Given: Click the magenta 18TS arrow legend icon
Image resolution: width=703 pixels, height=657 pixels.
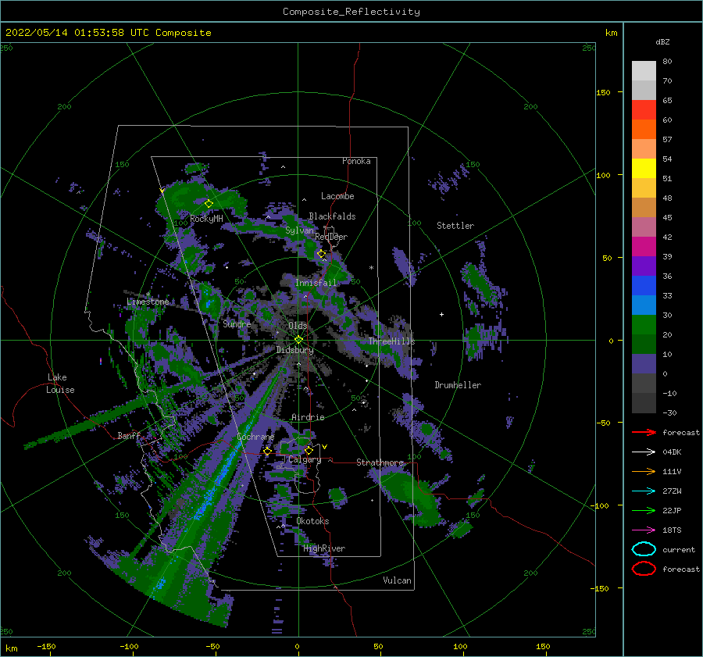Looking at the screenshot, I should 644,530.
